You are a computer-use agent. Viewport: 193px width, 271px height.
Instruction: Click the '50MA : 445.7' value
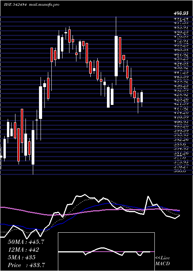click(x=26, y=242)
